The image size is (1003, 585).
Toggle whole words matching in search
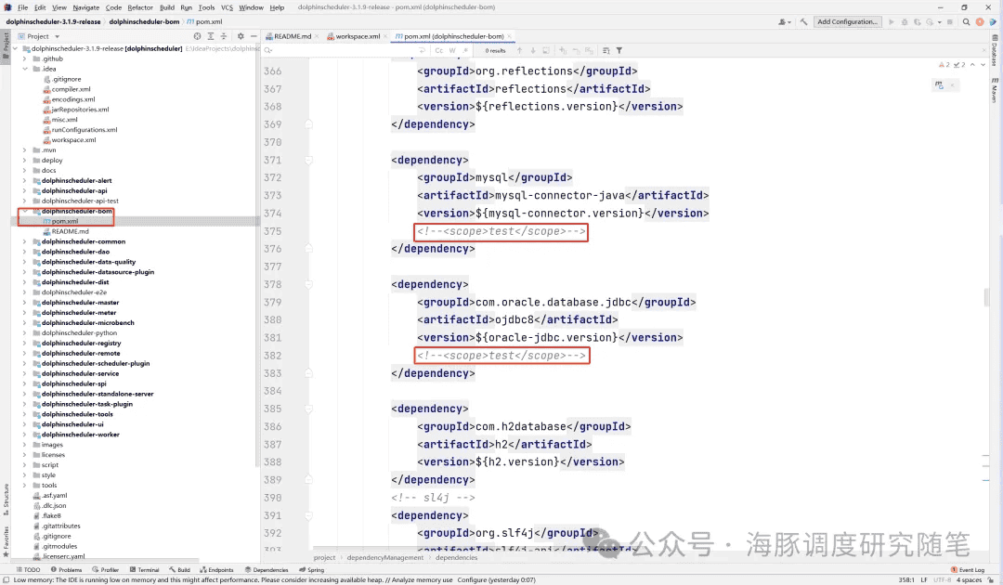tap(452, 50)
